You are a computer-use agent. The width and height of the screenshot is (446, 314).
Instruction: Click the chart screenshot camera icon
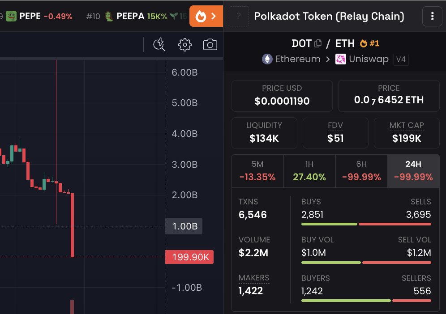[x=210, y=44]
